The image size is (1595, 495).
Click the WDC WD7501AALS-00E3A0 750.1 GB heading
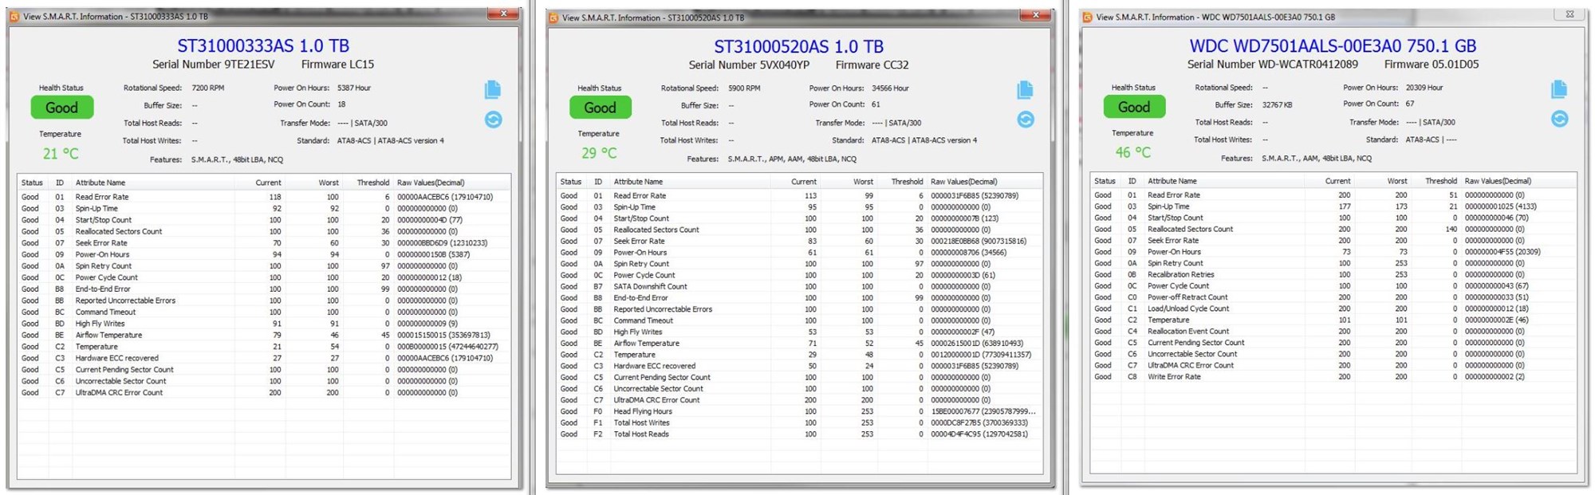tap(1333, 46)
